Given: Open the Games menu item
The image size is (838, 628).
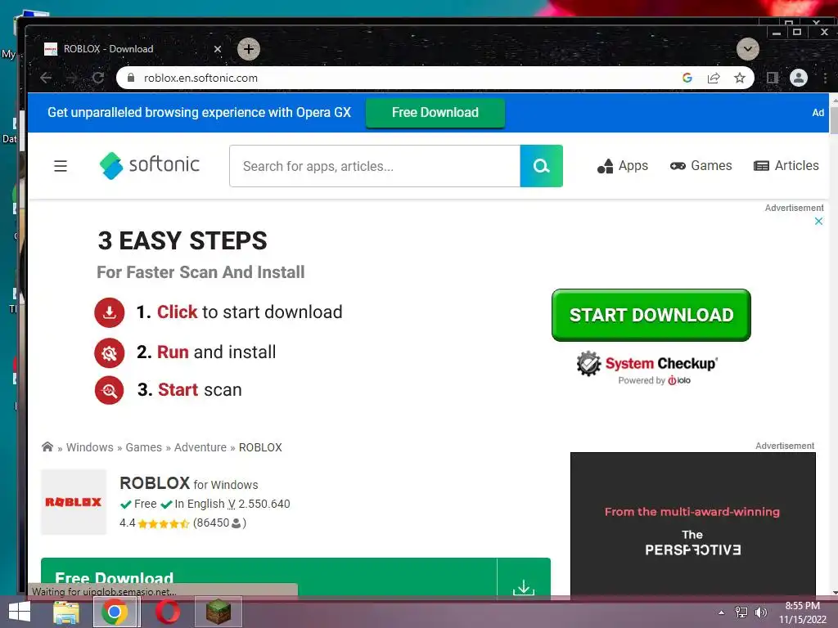Looking at the screenshot, I should (701, 166).
